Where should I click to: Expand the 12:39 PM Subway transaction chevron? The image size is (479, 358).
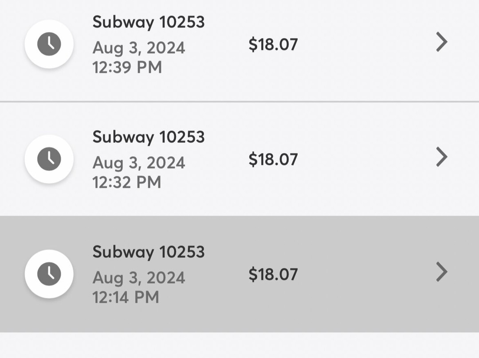tap(442, 42)
